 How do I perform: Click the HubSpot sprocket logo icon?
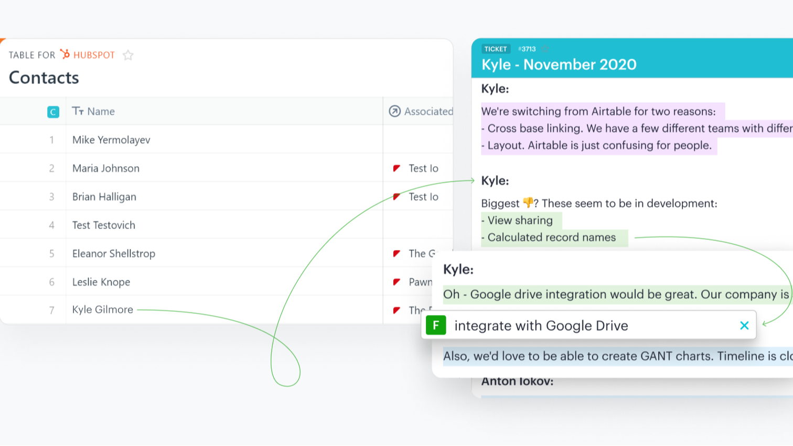click(65, 55)
